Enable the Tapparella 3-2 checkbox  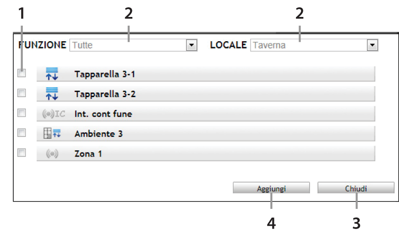(22, 93)
